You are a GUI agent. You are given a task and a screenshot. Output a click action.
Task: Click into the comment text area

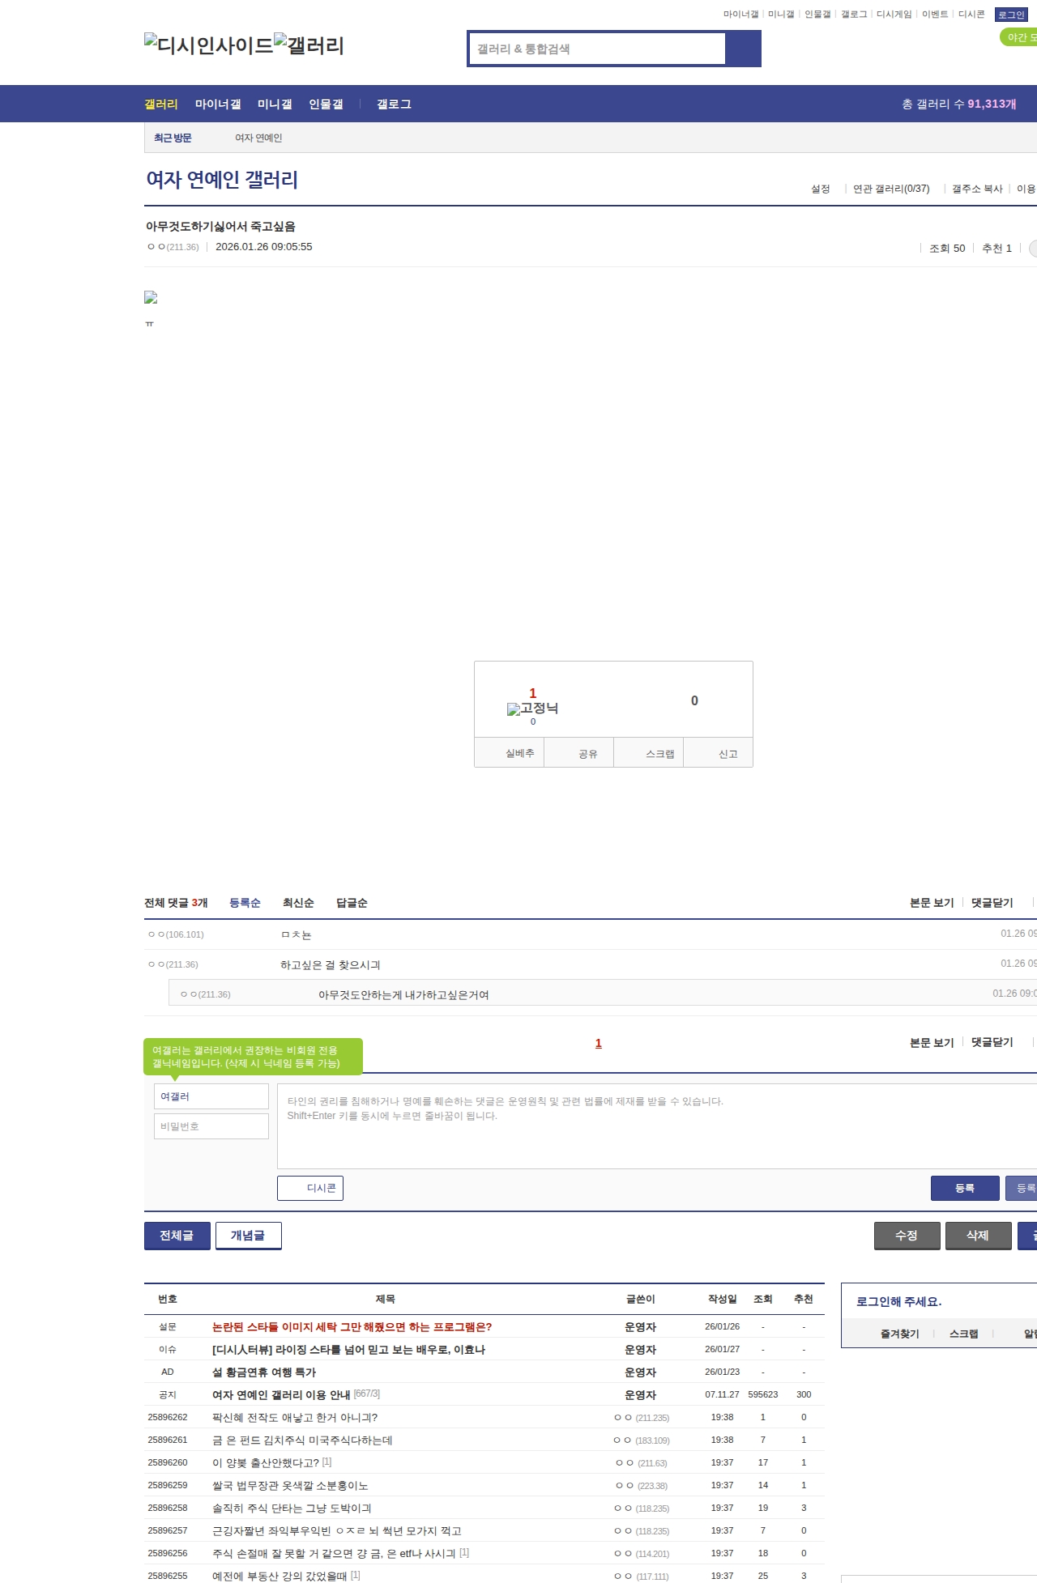657,1126
